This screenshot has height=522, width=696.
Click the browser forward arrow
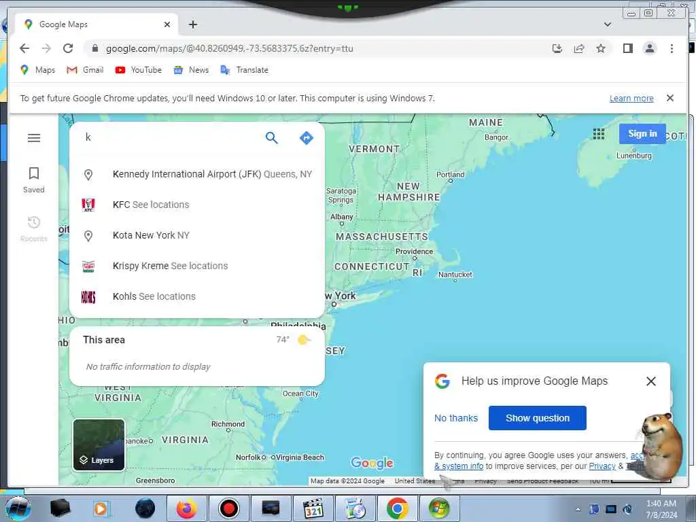(46, 48)
